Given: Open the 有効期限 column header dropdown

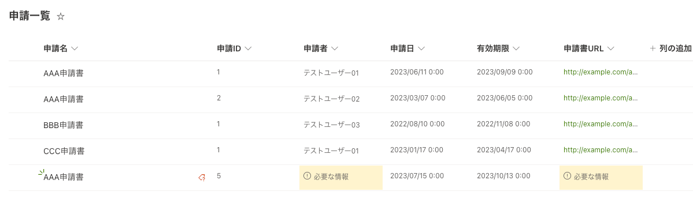Looking at the screenshot, I should coord(516,48).
